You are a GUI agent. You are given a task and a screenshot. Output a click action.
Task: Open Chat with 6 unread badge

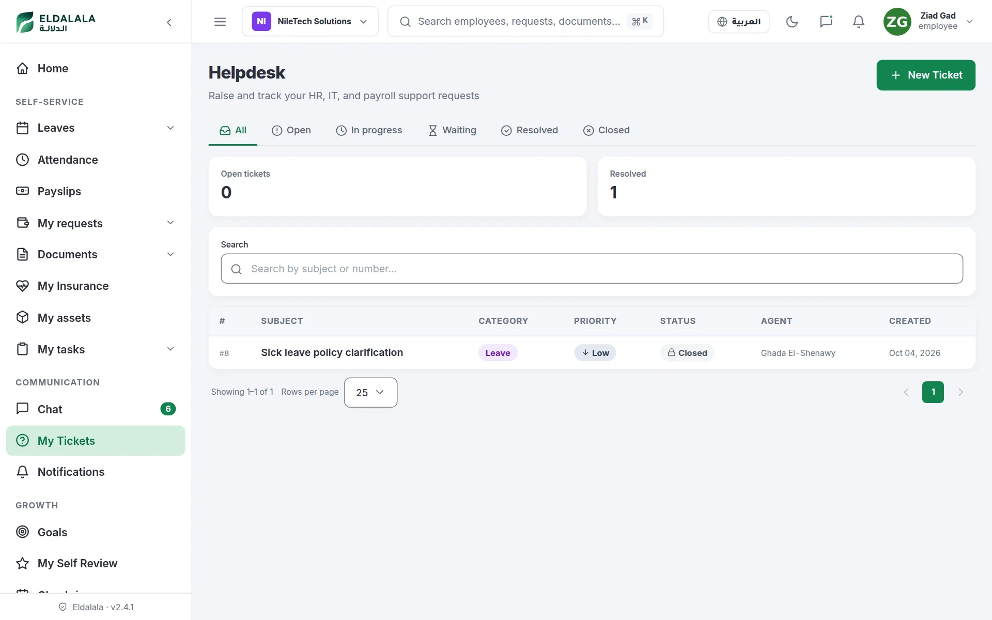point(96,409)
